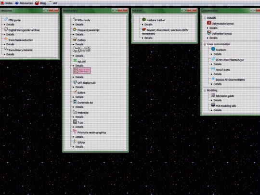Click the Trans harm reduction pill icon
This screenshot has width=260, height=195.
[x=6, y=39]
